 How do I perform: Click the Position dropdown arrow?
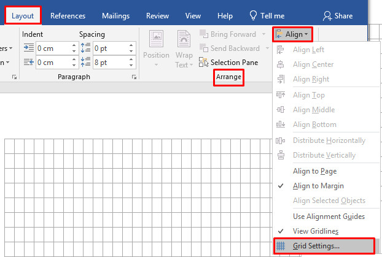(x=156, y=65)
